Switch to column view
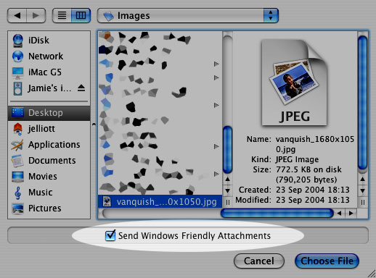The width and height of the screenshot is (376, 278). (x=81, y=16)
